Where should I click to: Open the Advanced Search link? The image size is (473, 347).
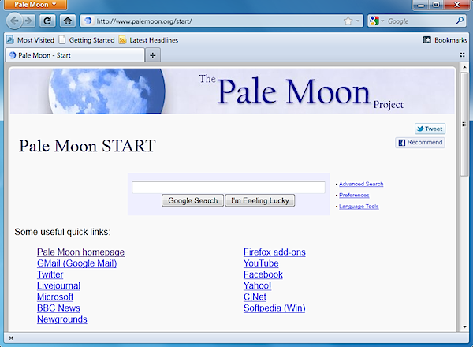[361, 184]
